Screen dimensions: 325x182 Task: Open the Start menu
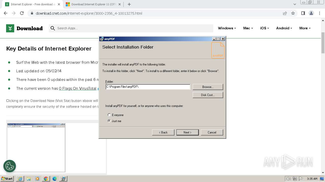[x=7, y=179]
